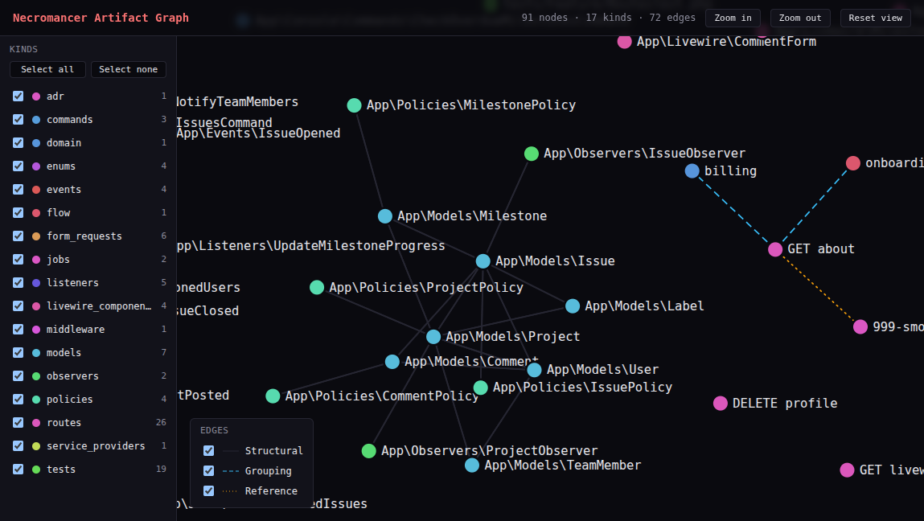The image size is (924, 521).
Task: Disable the form_requests kind checkbox
Action: pos(18,236)
